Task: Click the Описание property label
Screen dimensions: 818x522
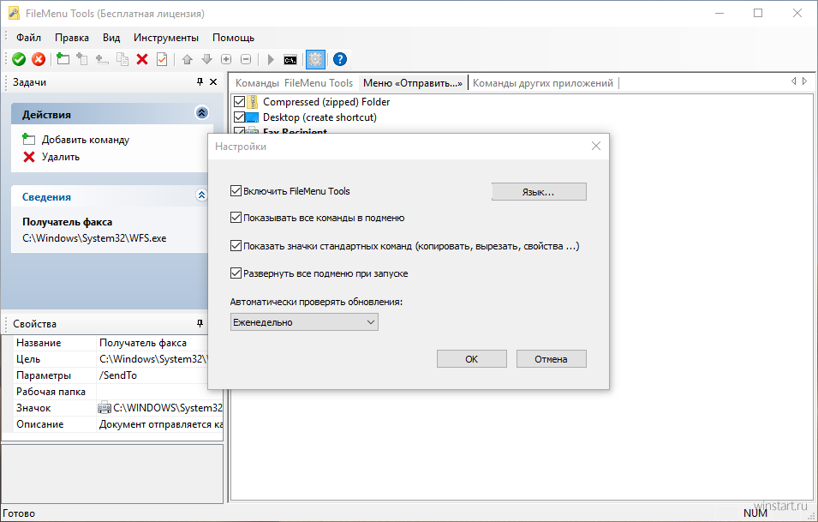Action: point(39,424)
